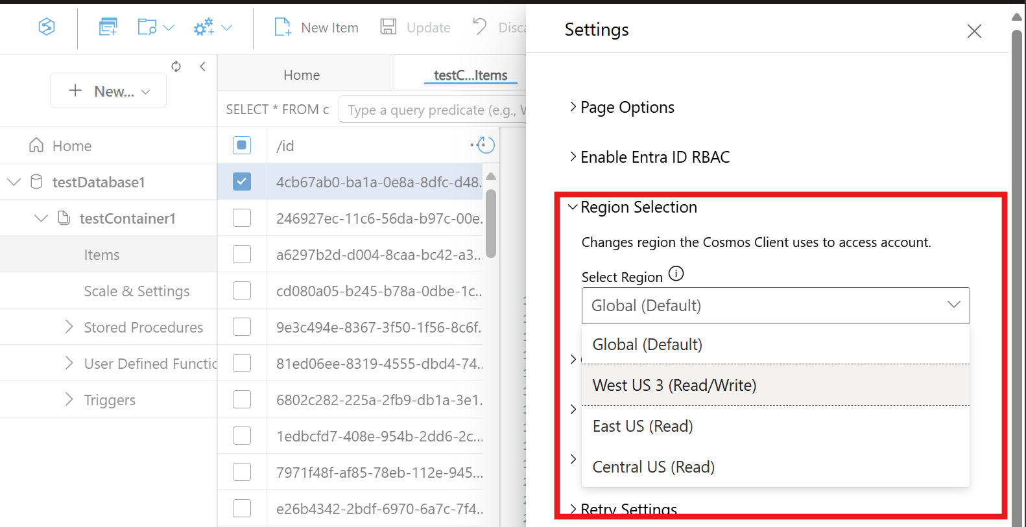Open the New Container toolbar icon
The height and width of the screenshot is (527, 1026).
click(108, 27)
